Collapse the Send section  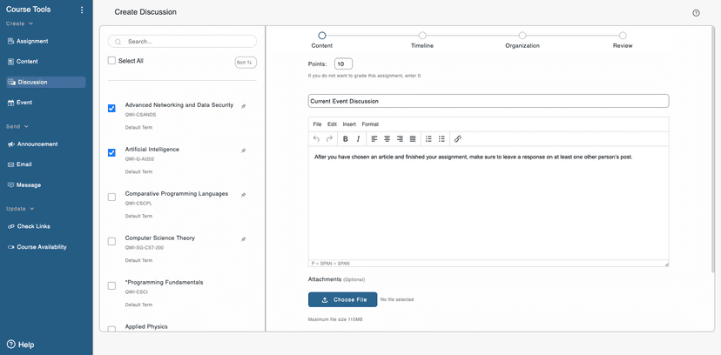pyautogui.click(x=17, y=126)
